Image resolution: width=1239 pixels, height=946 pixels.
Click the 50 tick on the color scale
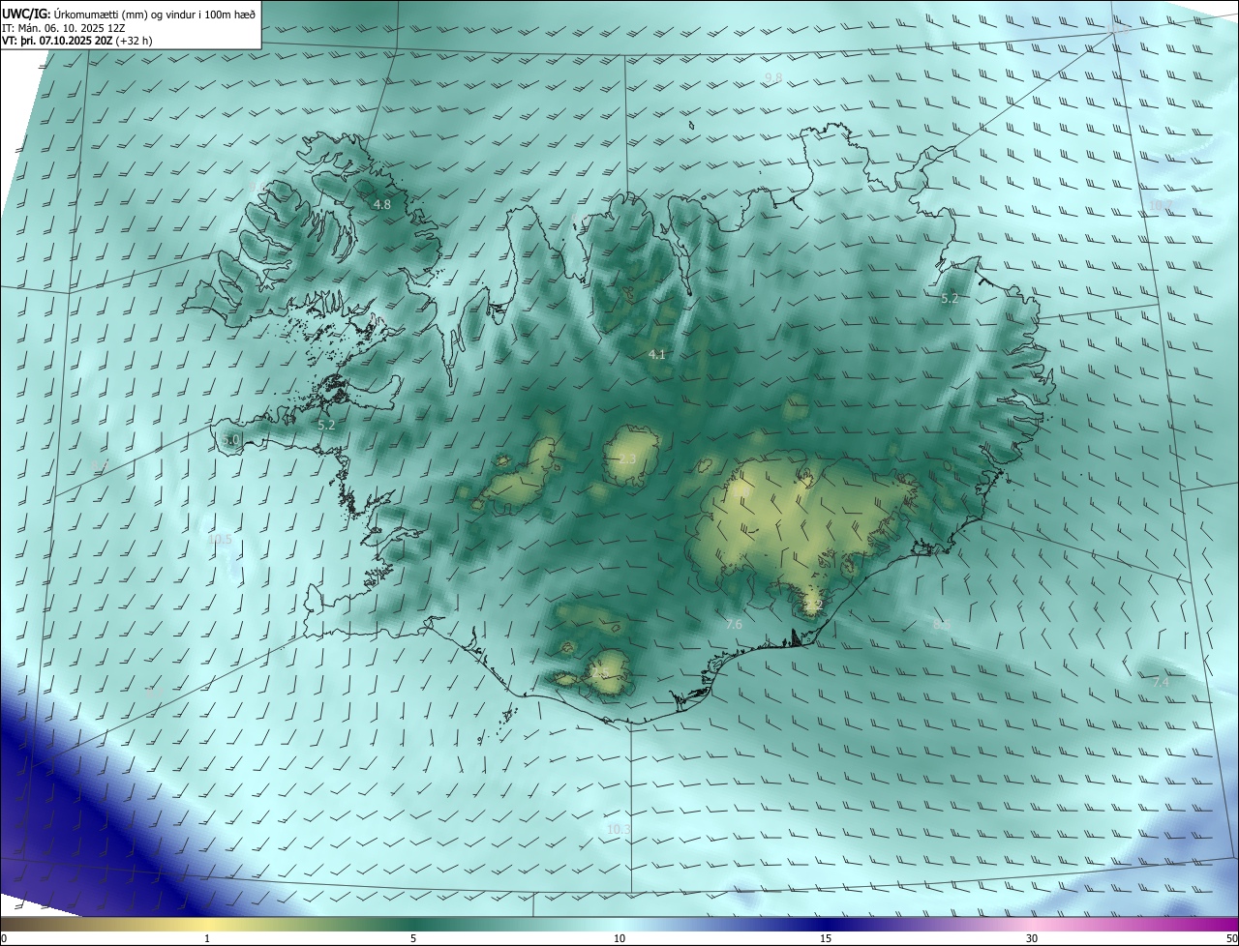(1231, 939)
